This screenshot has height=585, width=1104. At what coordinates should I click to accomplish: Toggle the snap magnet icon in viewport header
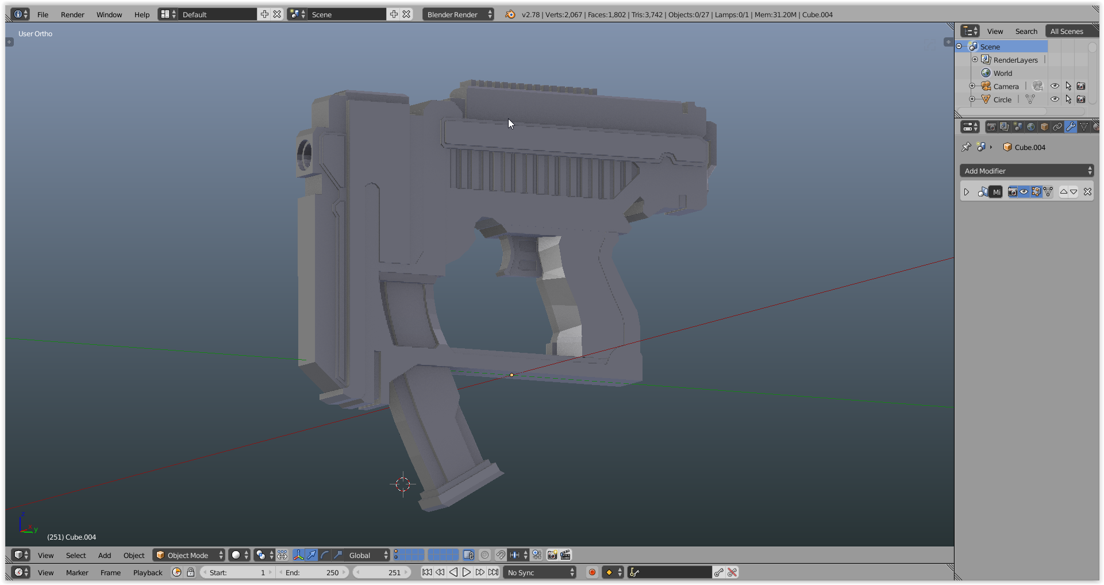click(x=501, y=555)
